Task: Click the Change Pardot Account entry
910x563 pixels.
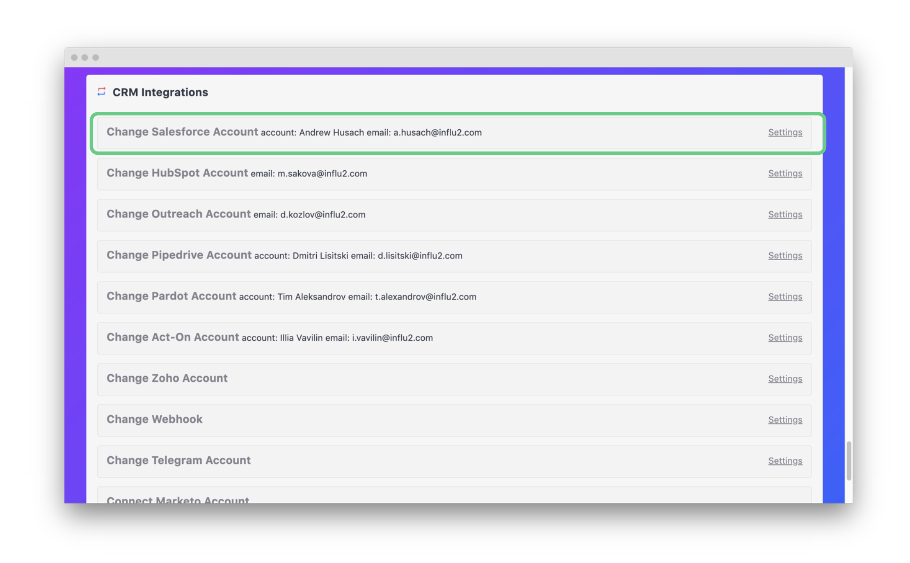Action: [291, 296]
